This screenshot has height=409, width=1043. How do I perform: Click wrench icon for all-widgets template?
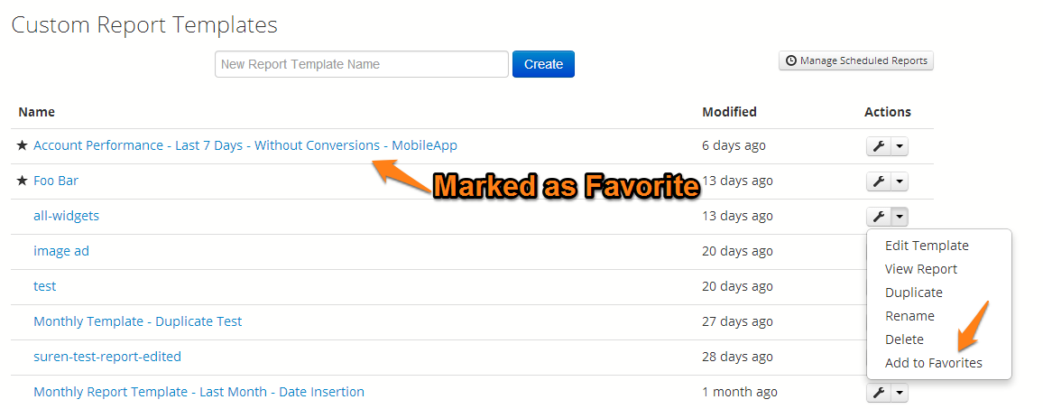tap(878, 217)
